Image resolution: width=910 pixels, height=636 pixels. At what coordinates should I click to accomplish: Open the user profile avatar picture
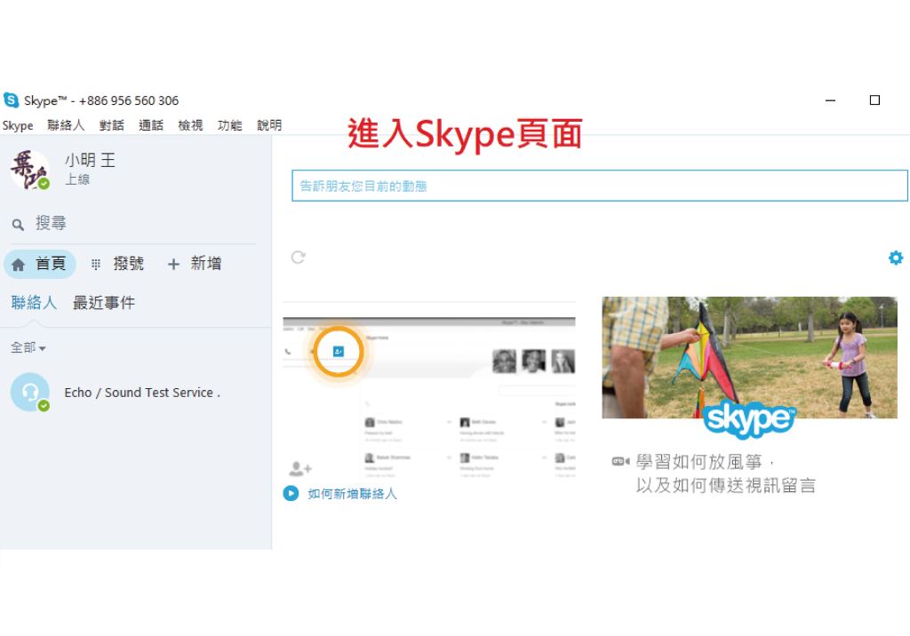(29, 170)
